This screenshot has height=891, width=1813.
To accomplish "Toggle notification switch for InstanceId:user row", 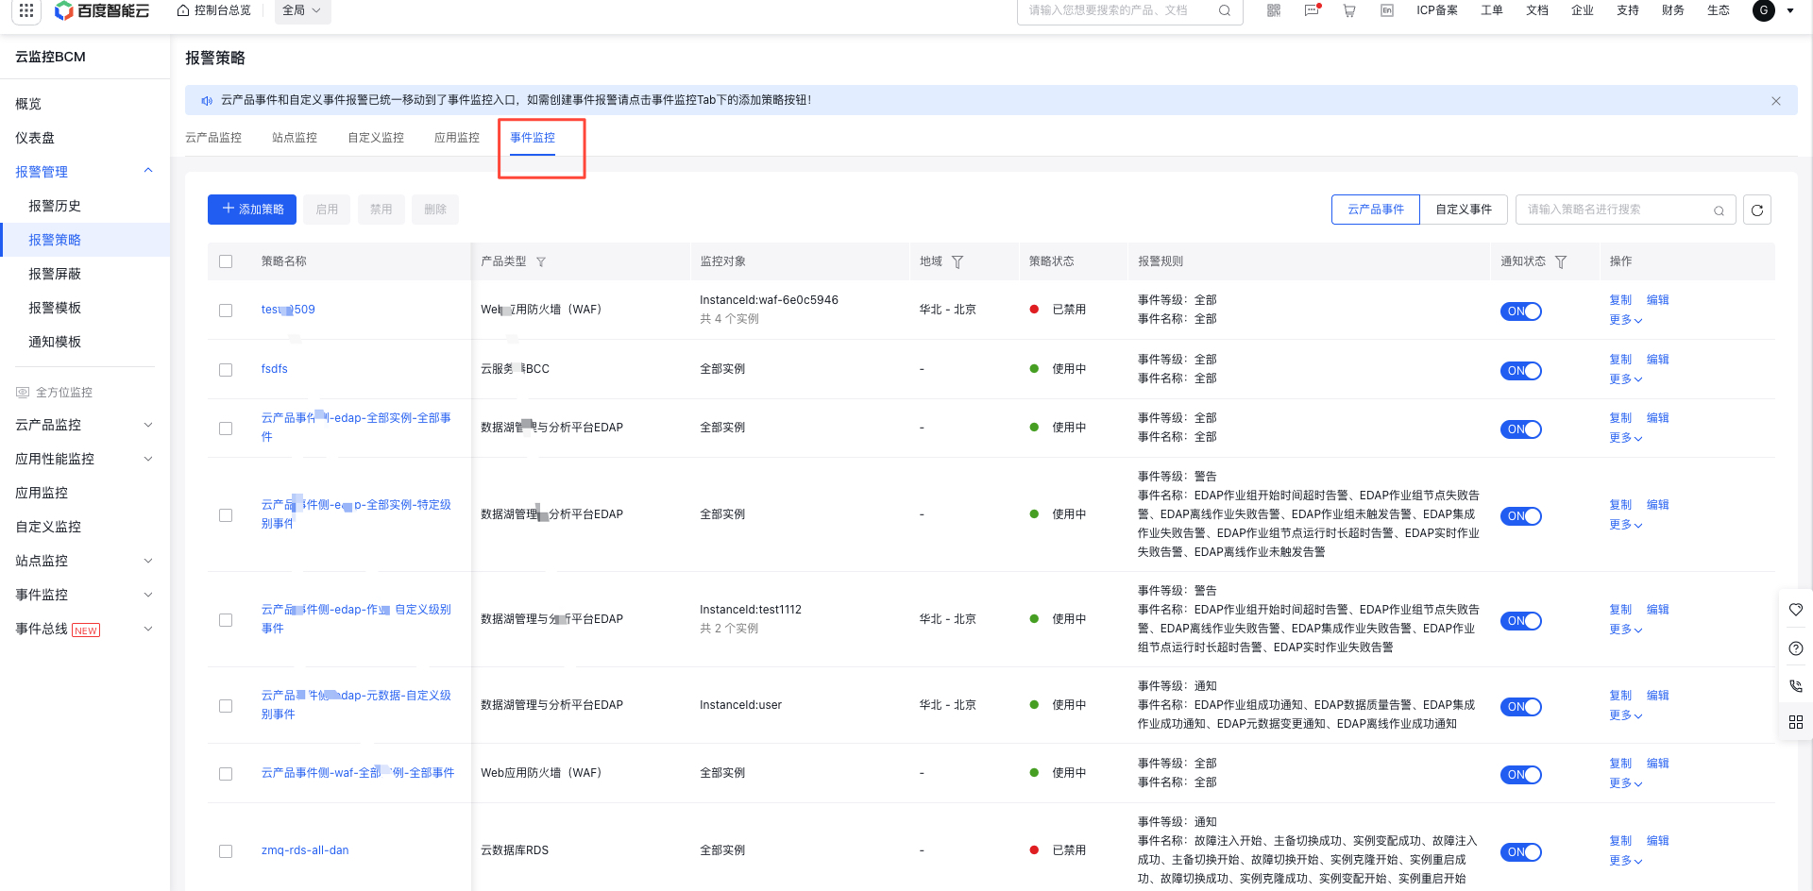I will (x=1521, y=707).
